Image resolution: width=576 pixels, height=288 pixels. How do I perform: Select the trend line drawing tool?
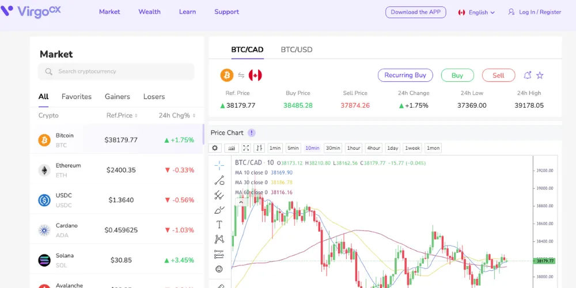click(219, 180)
